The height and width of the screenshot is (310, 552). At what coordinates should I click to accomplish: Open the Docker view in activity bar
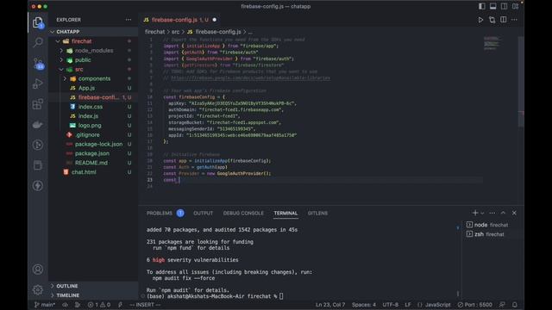pyautogui.click(x=38, y=124)
